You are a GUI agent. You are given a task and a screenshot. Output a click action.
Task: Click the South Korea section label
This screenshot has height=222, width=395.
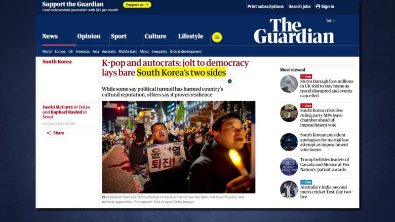tap(57, 62)
